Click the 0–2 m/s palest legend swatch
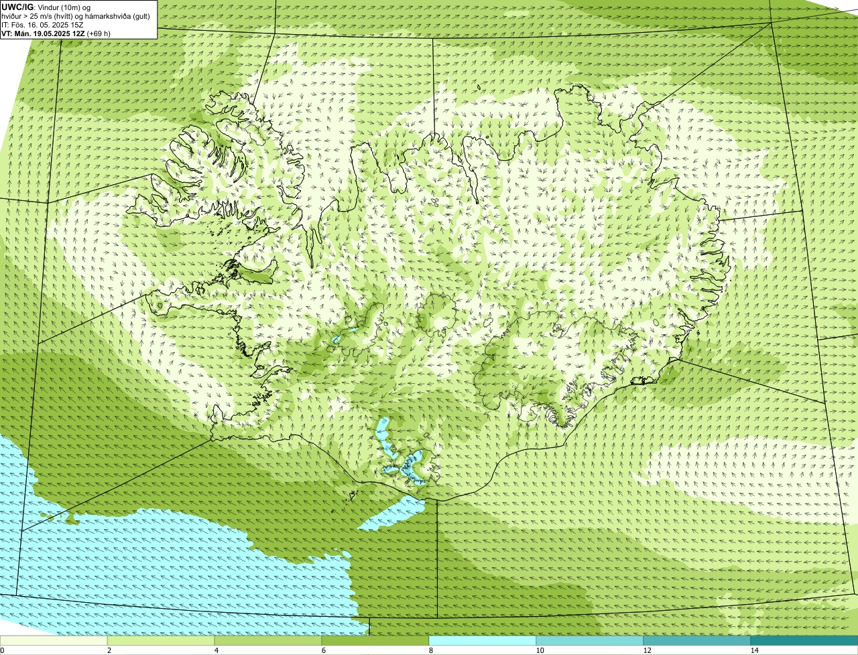This screenshot has width=858, height=655. click(x=54, y=640)
